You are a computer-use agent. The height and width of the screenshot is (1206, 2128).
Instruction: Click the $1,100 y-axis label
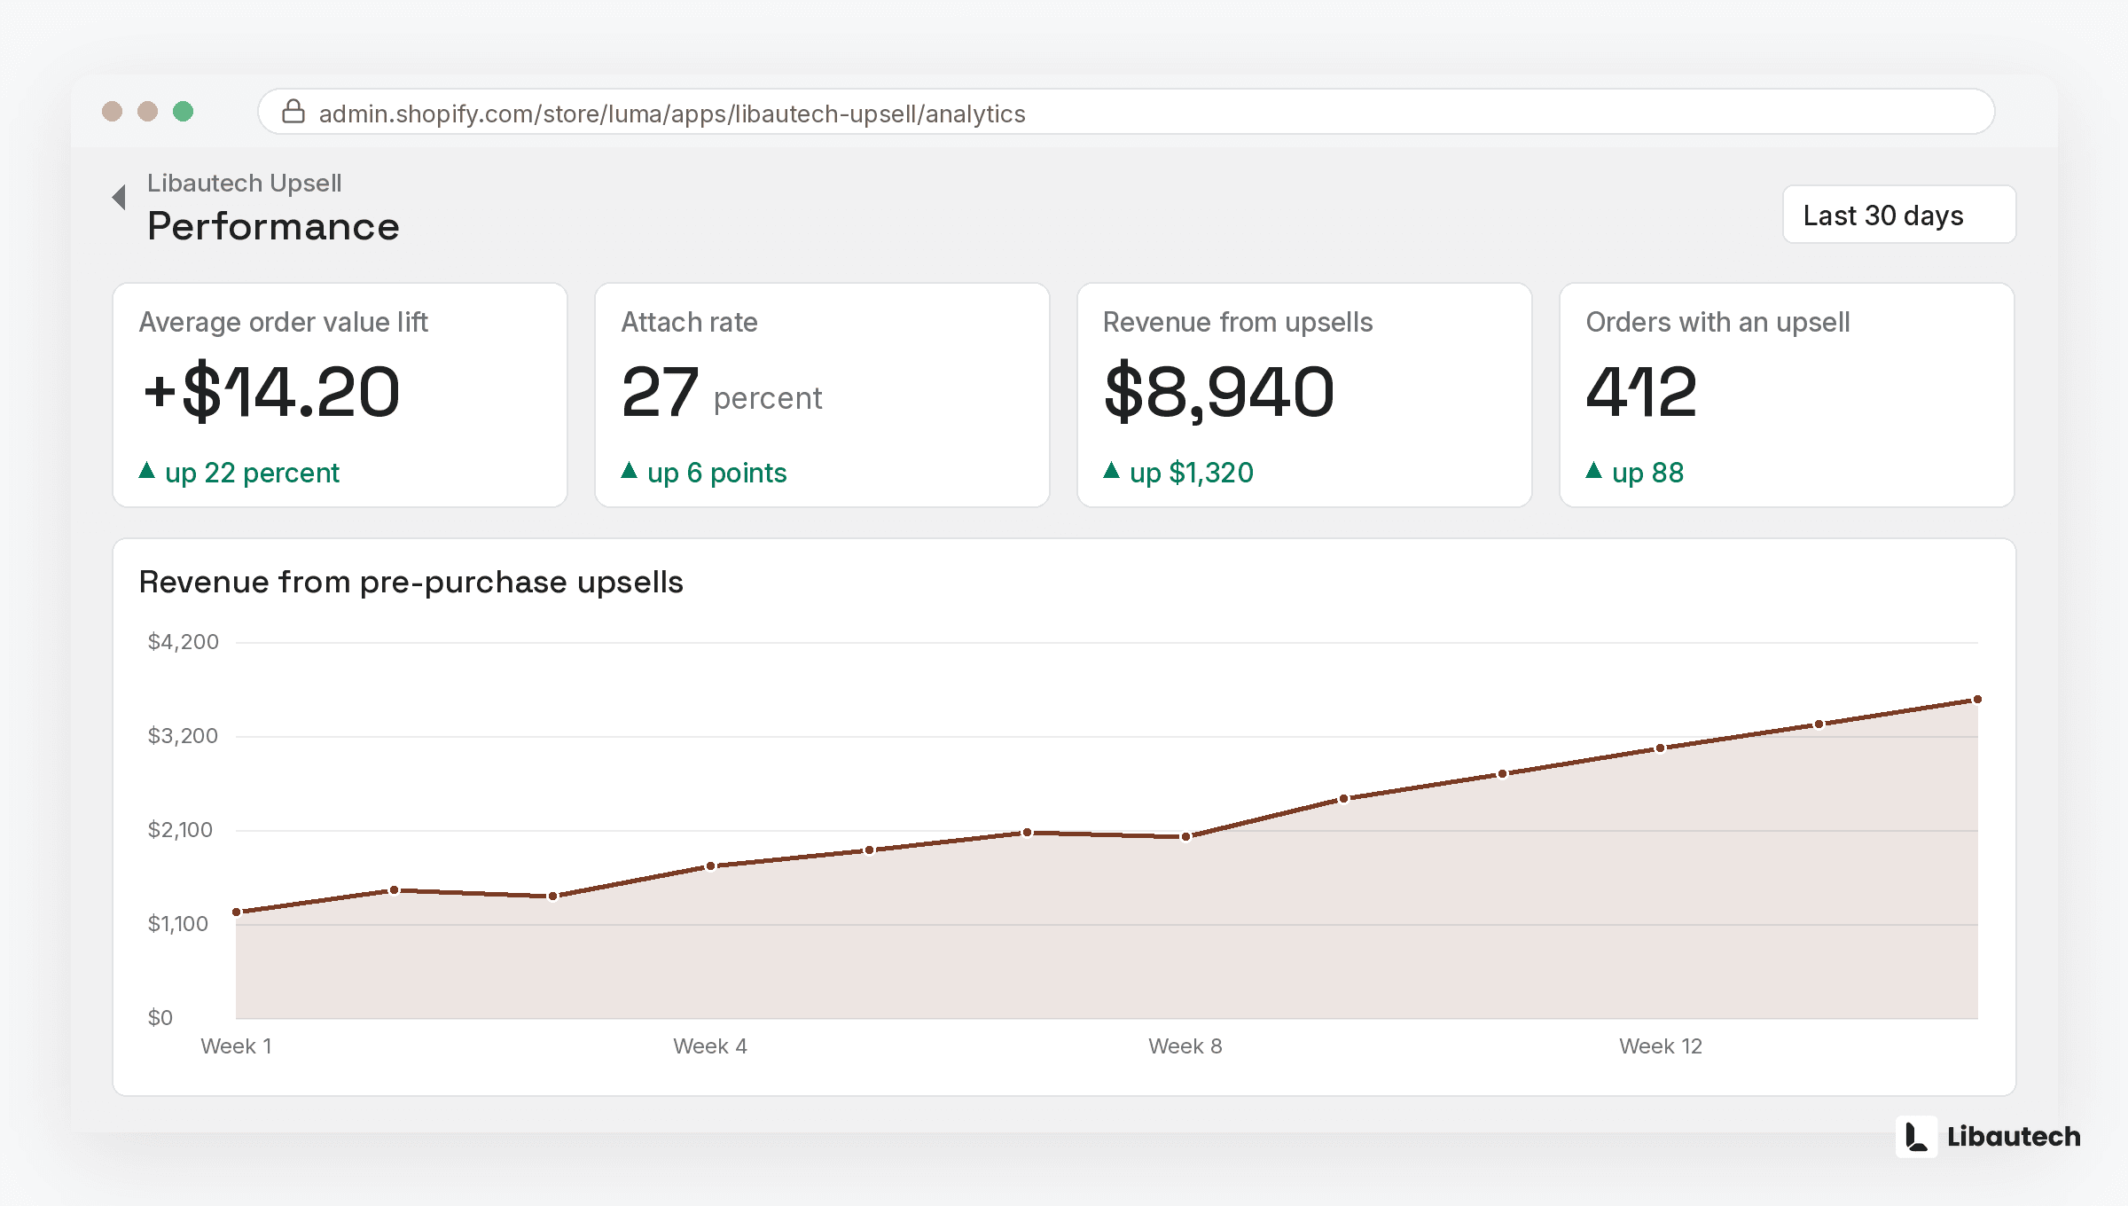pyautogui.click(x=178, y=924)
